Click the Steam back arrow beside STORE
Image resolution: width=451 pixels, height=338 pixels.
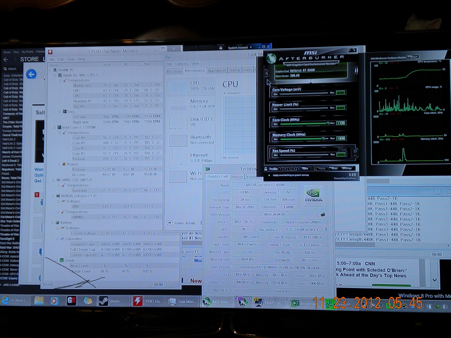pos(5,59)
